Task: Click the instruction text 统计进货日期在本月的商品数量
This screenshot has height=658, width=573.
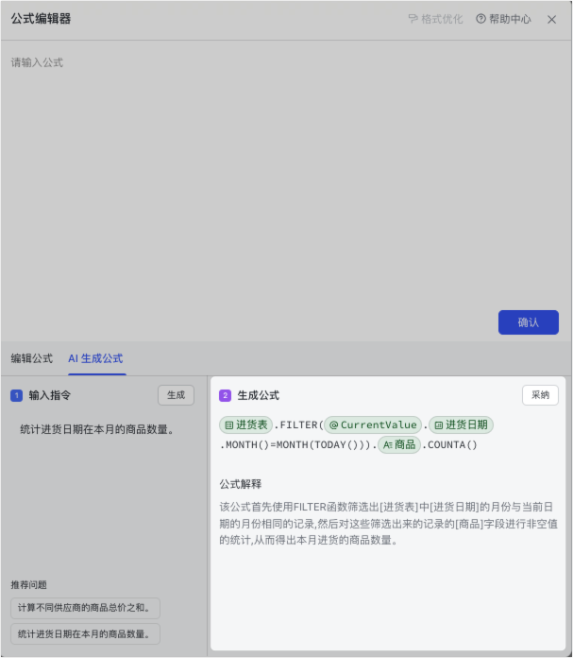Action: tap(98, 429)
